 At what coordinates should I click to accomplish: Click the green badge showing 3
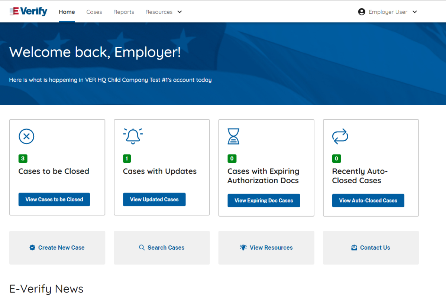point(23,159)
